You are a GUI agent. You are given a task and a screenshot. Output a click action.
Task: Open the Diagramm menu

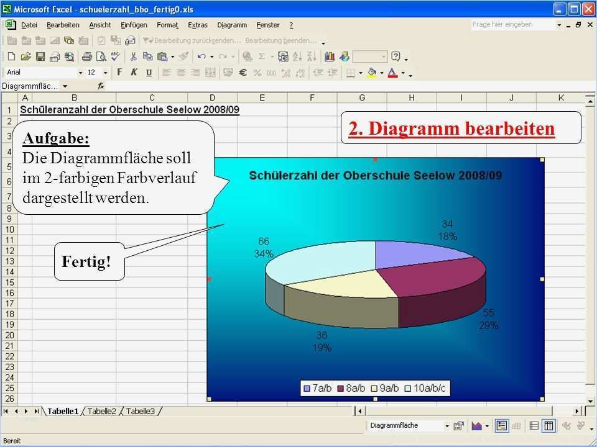click(232, 25)
